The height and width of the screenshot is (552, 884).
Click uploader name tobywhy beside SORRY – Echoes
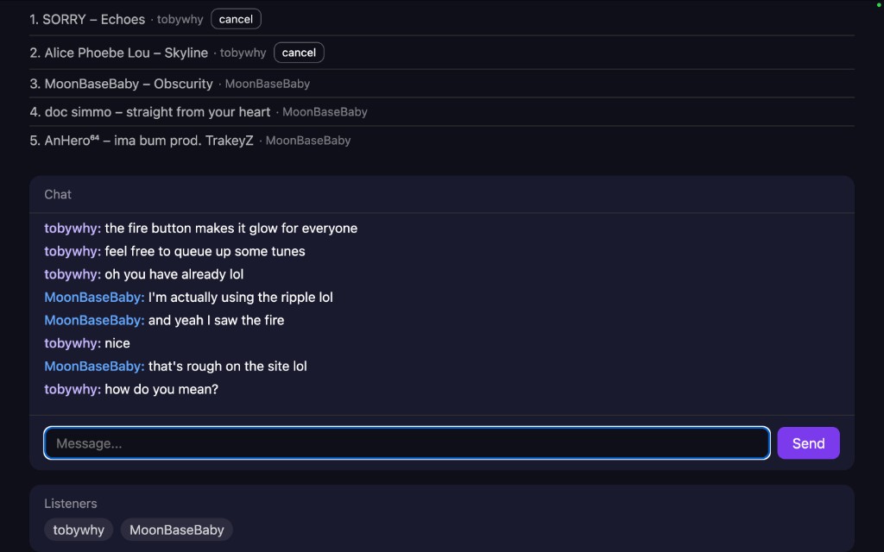coord(180,19)
